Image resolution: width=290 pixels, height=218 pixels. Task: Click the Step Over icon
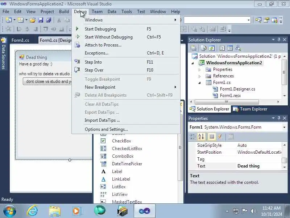77,70
